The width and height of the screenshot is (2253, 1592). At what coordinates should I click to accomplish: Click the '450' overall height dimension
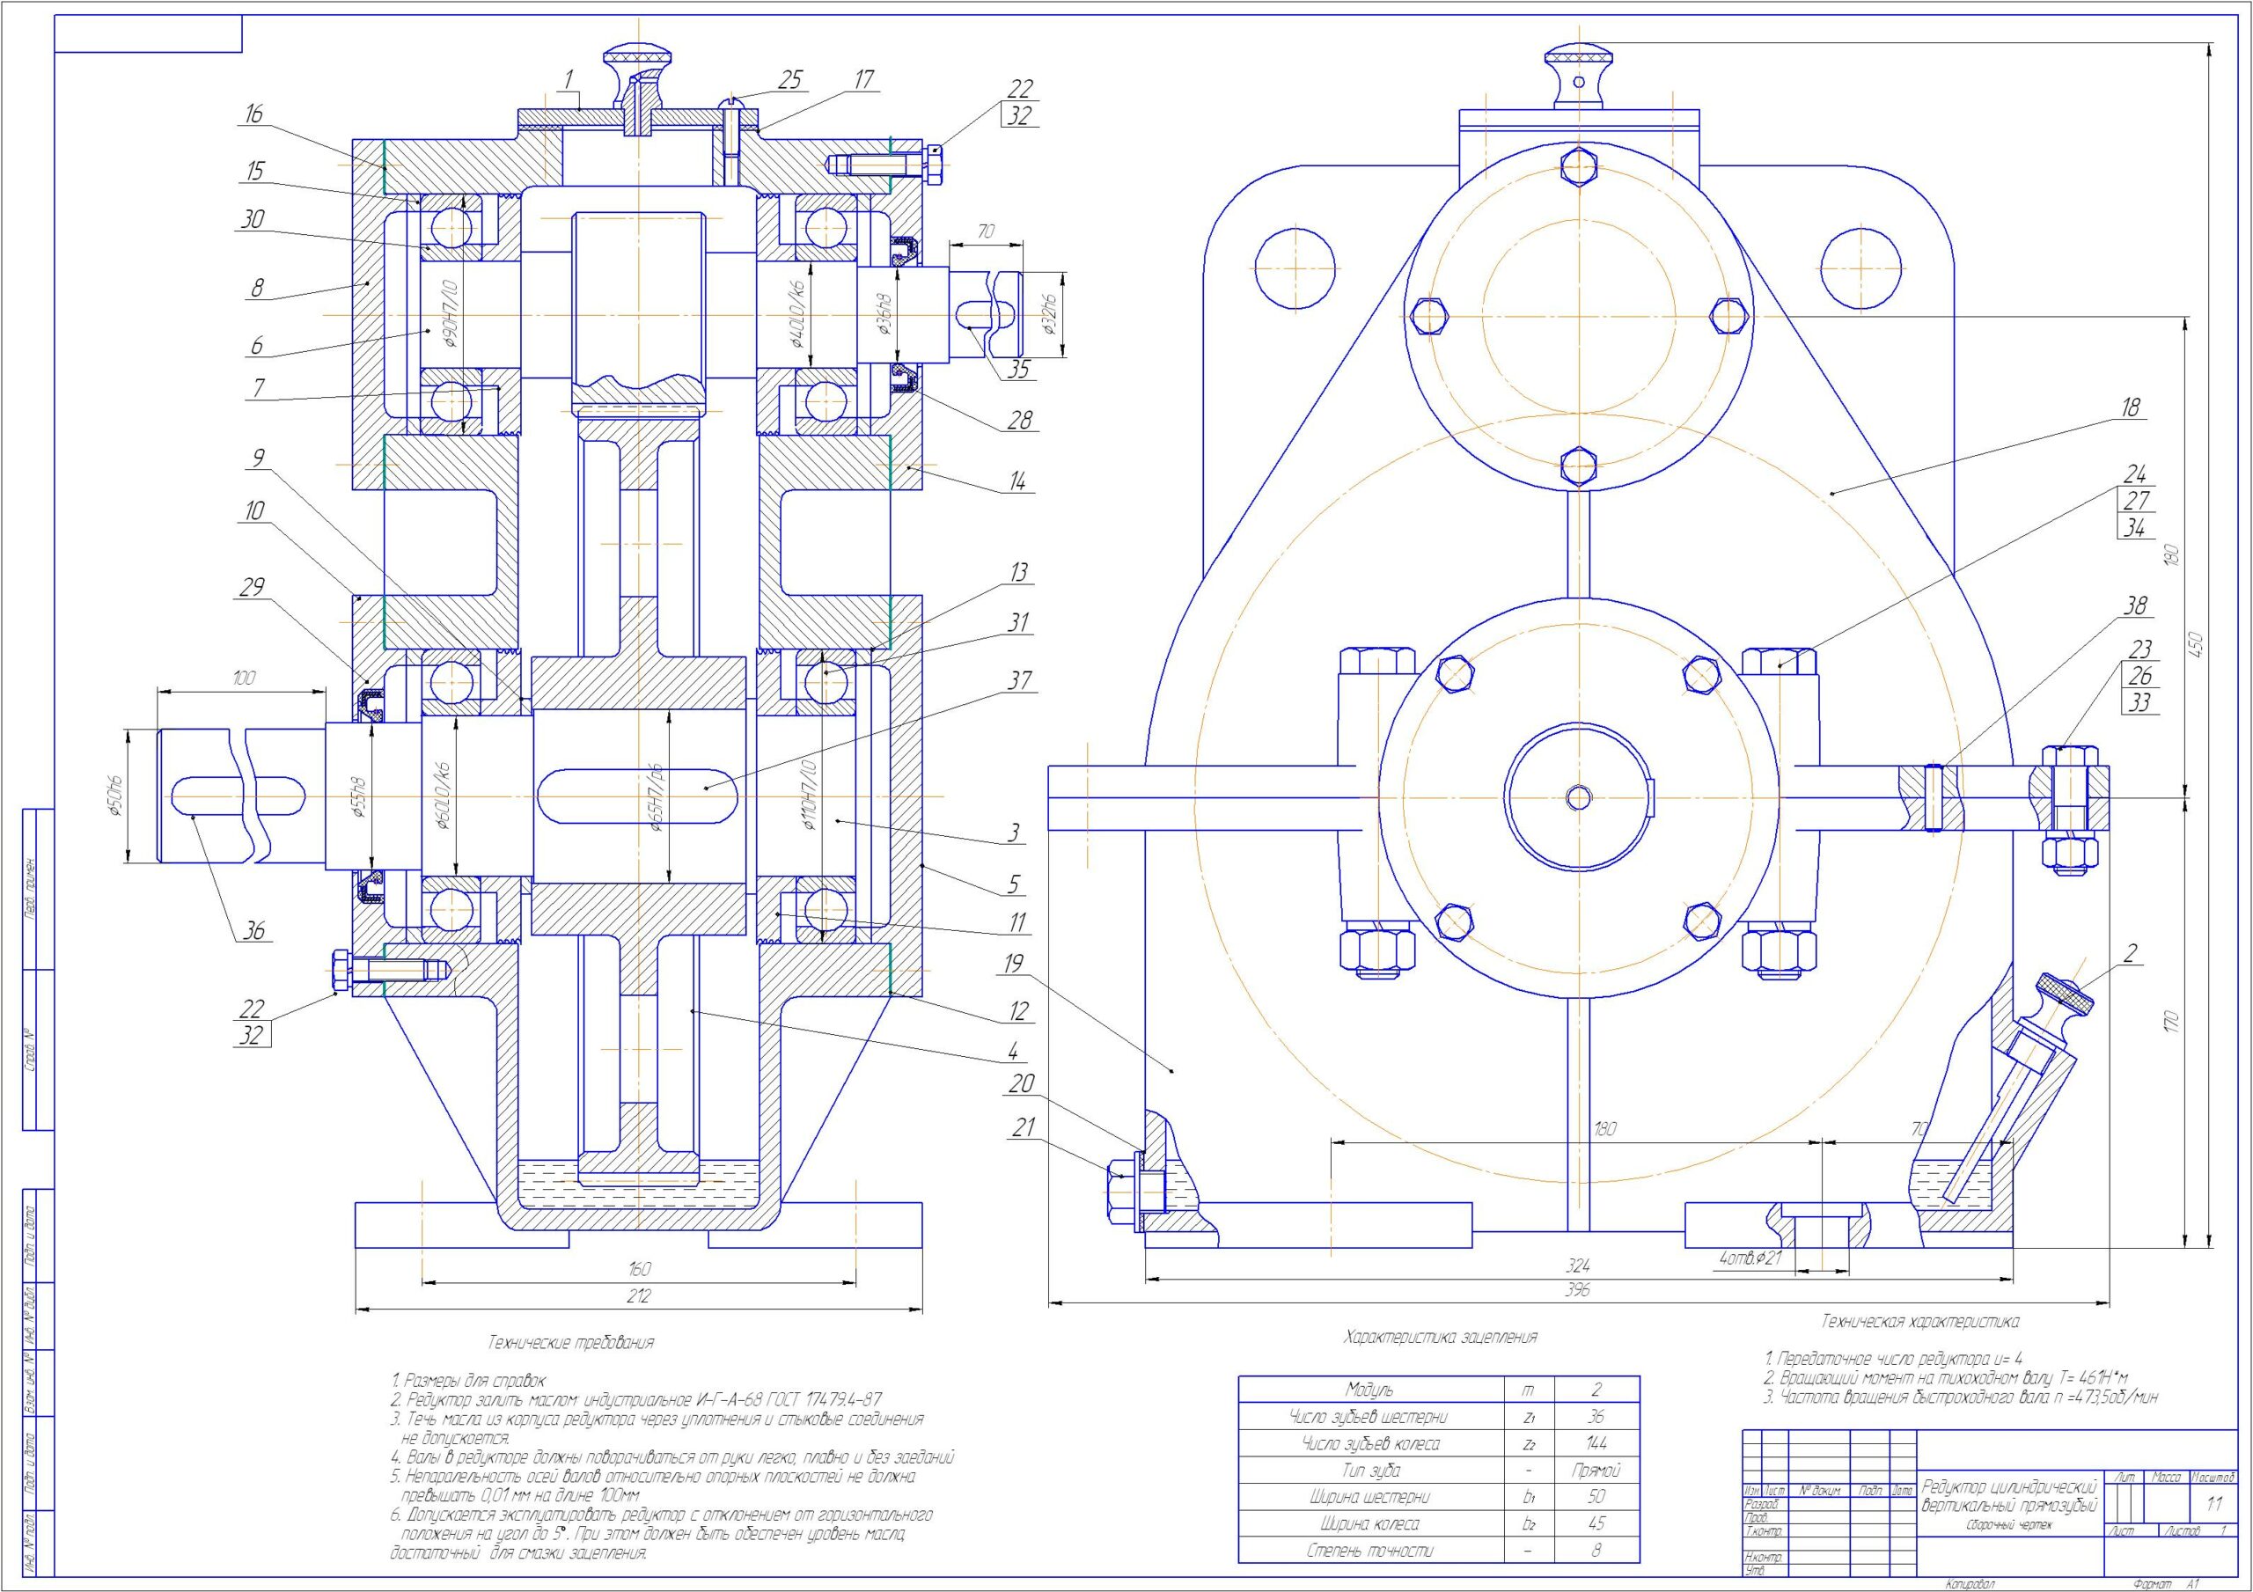[2197, 645]
